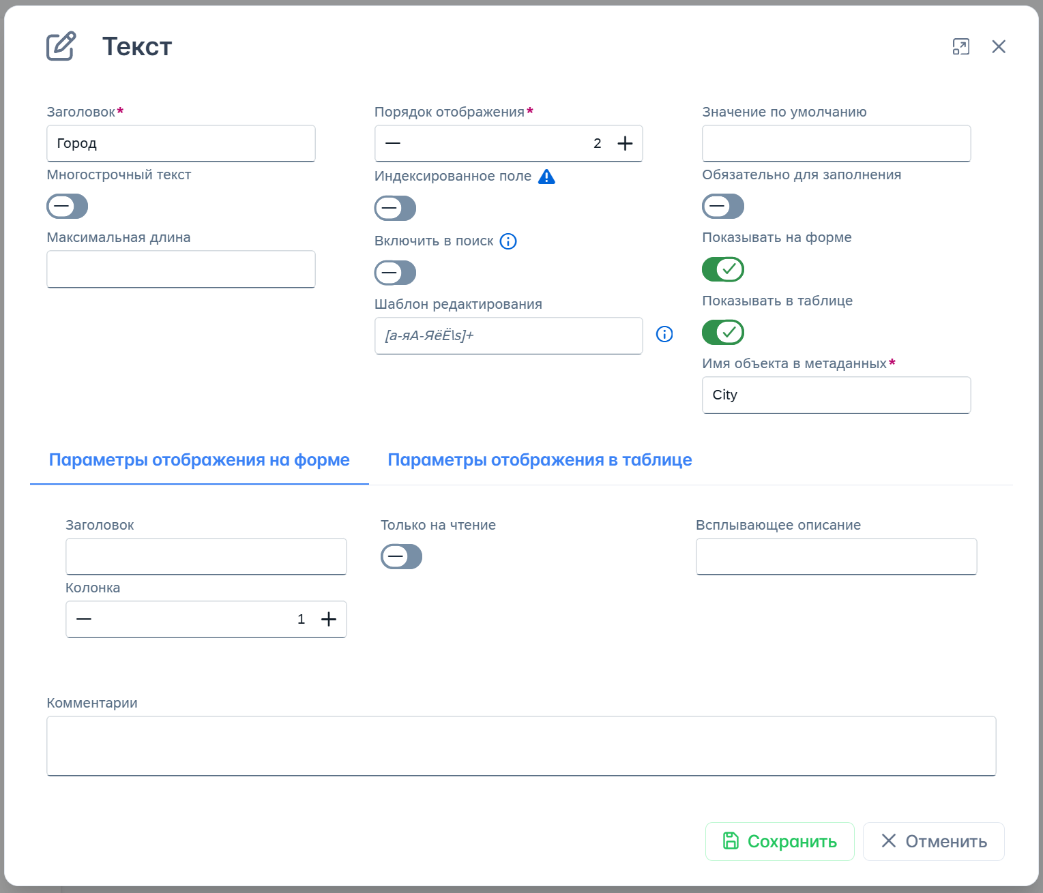Open Параметры отображения в таблице tab

[540, 460]
